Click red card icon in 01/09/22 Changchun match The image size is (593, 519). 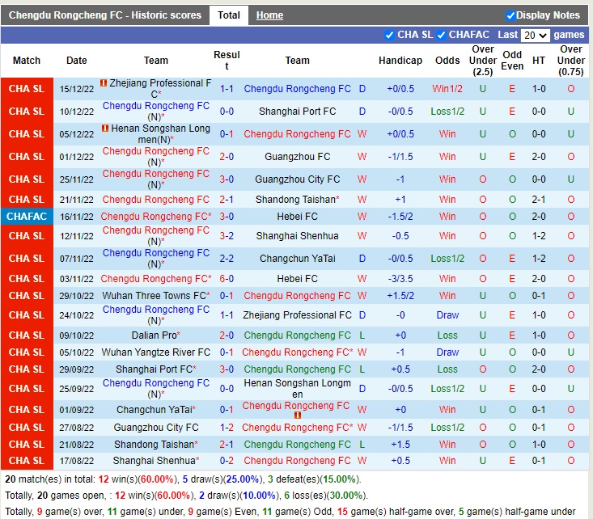(297, 416)
